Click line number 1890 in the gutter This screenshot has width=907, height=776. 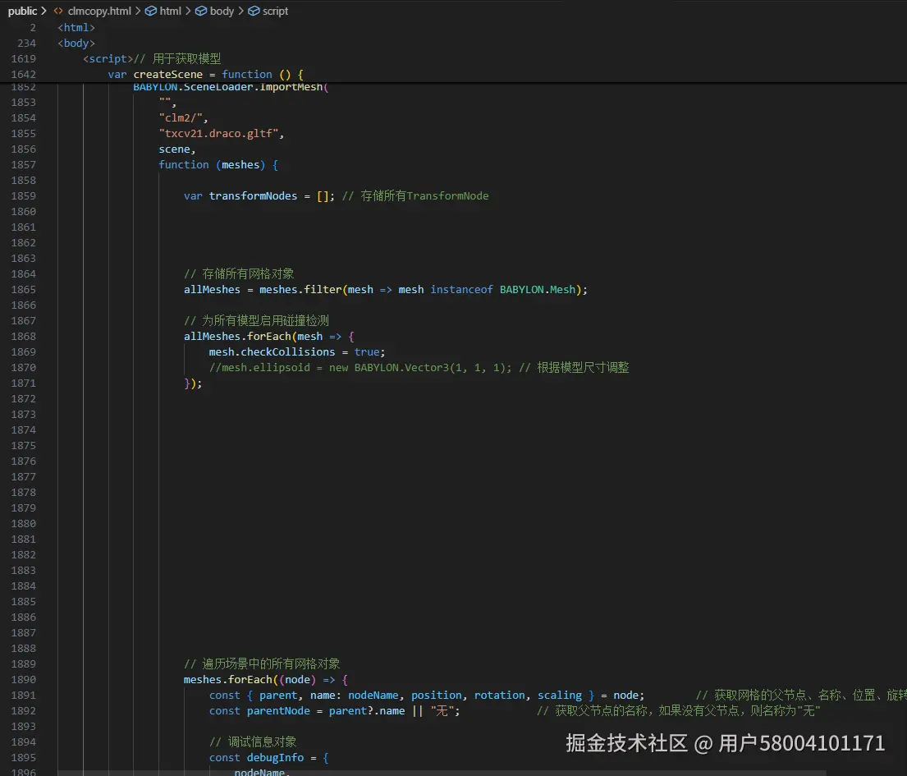pos(23,679)
